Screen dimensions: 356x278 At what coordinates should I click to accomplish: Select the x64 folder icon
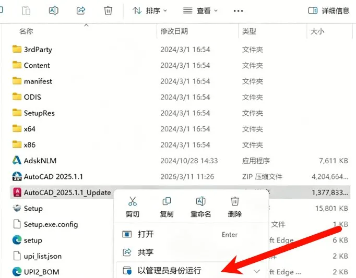point(17,128)
